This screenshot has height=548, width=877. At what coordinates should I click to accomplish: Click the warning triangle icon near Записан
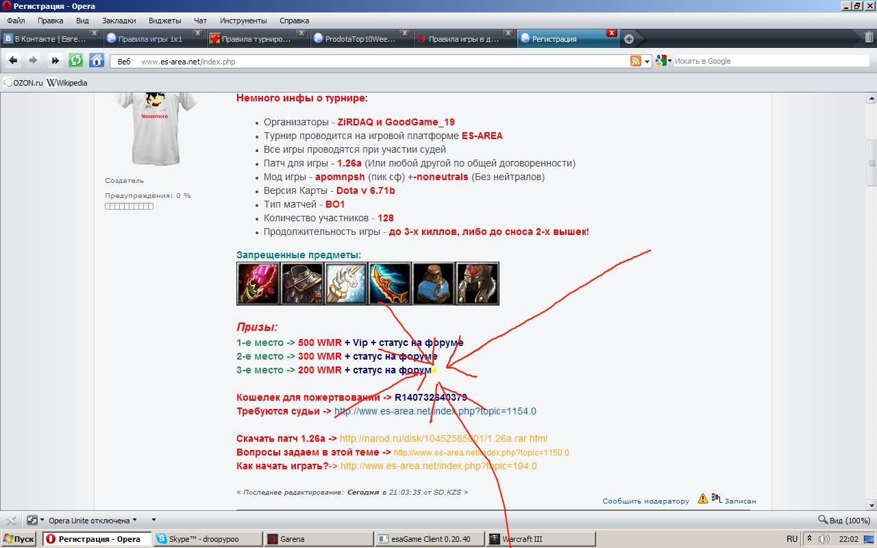coord(703,499)
